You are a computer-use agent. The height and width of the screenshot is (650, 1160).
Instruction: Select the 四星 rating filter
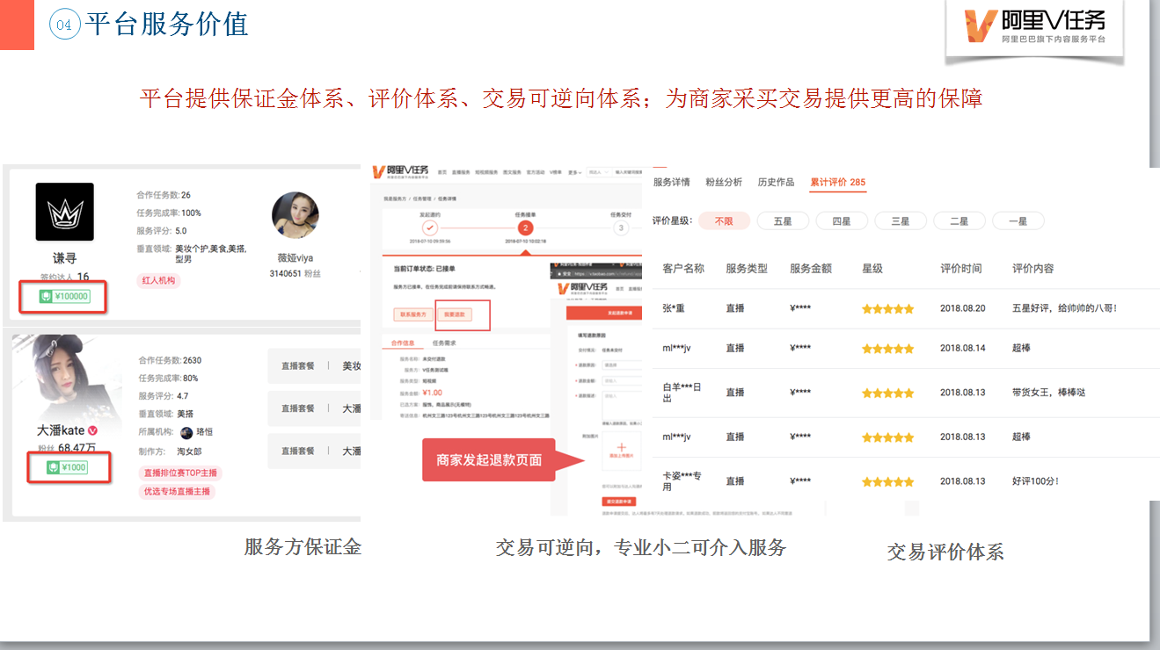pyautogui.click(x=842, y=221)
